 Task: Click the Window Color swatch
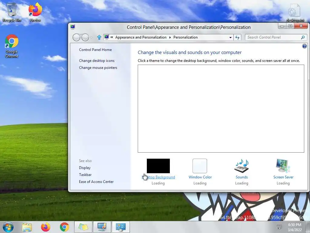click(200, 166)
